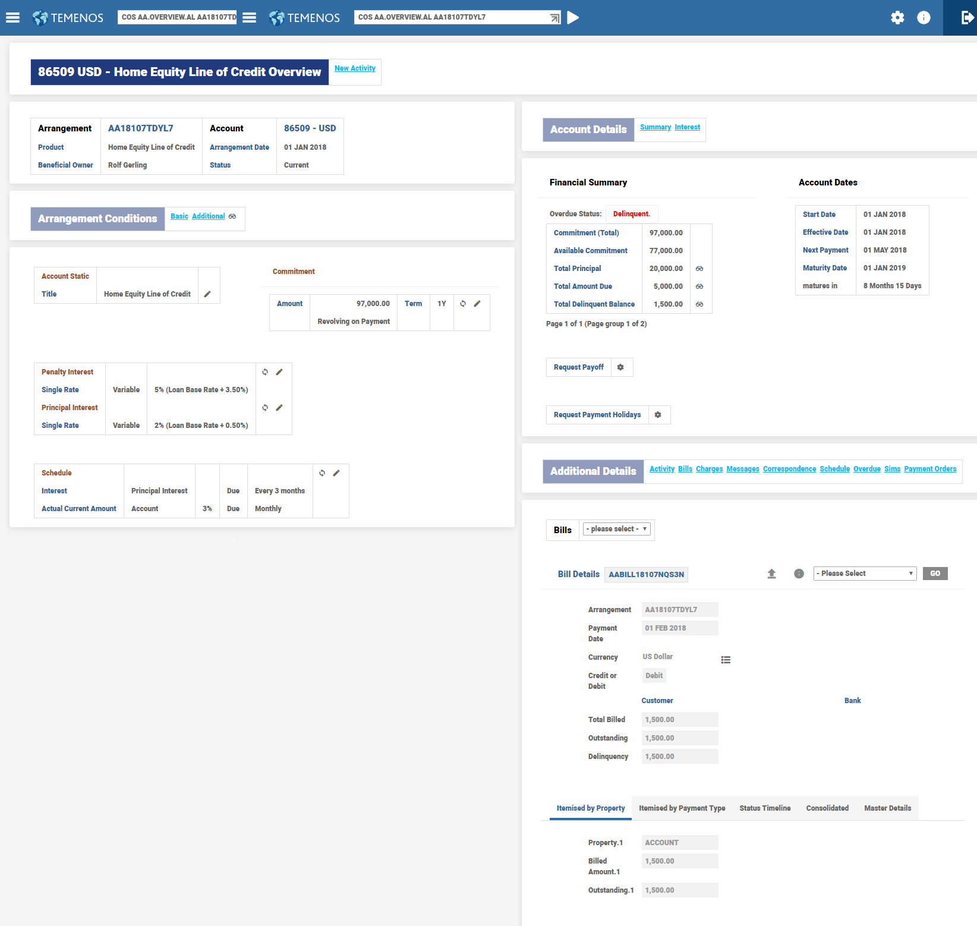This screenshot has height=926, width=977.
Task: Open the leftmost hamburger menu
Action: coord(13,18)
